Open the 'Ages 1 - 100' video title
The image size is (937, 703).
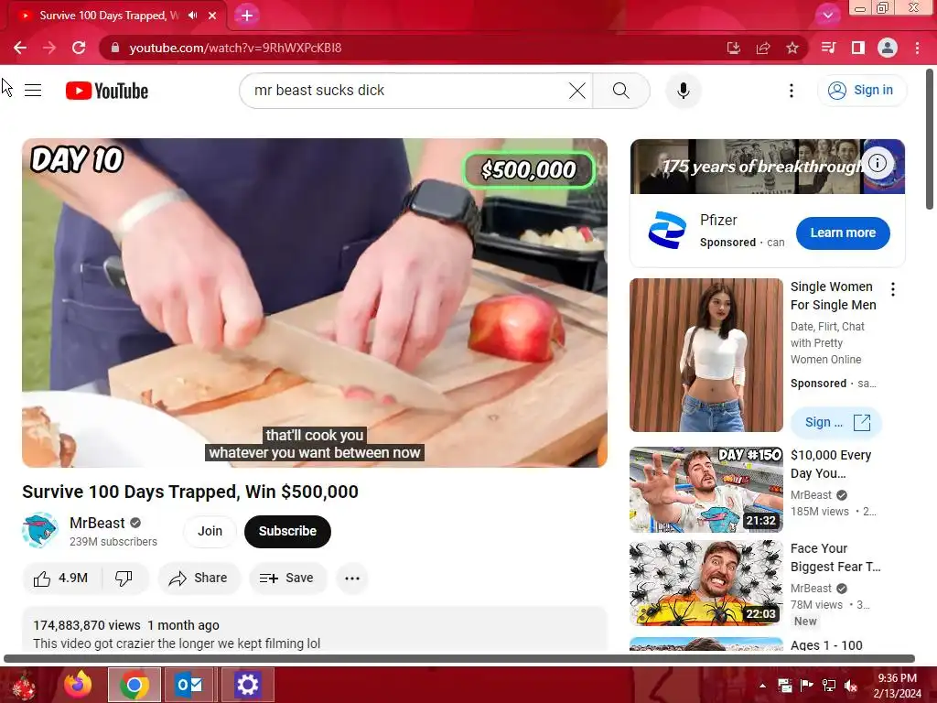tap(826, 645)
